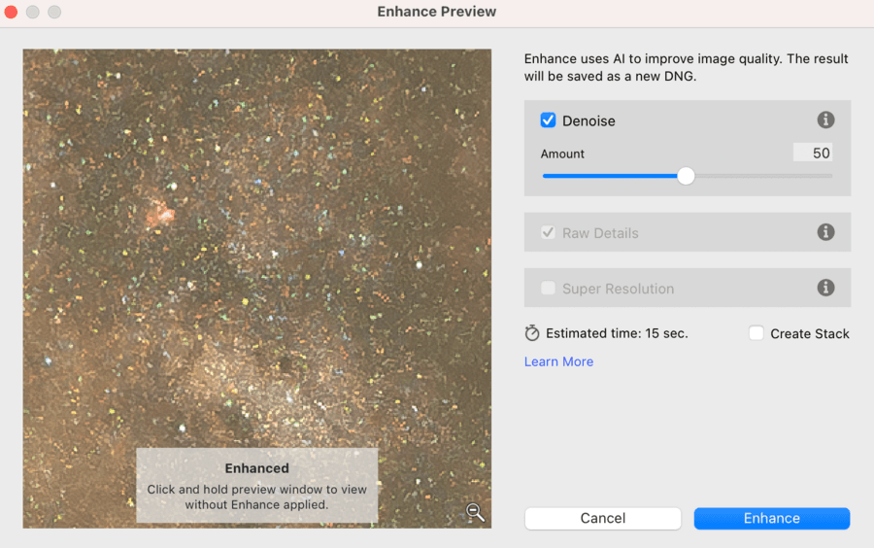
Task: Click the estimated time stopwatch icon
Action: pos(532,333)
